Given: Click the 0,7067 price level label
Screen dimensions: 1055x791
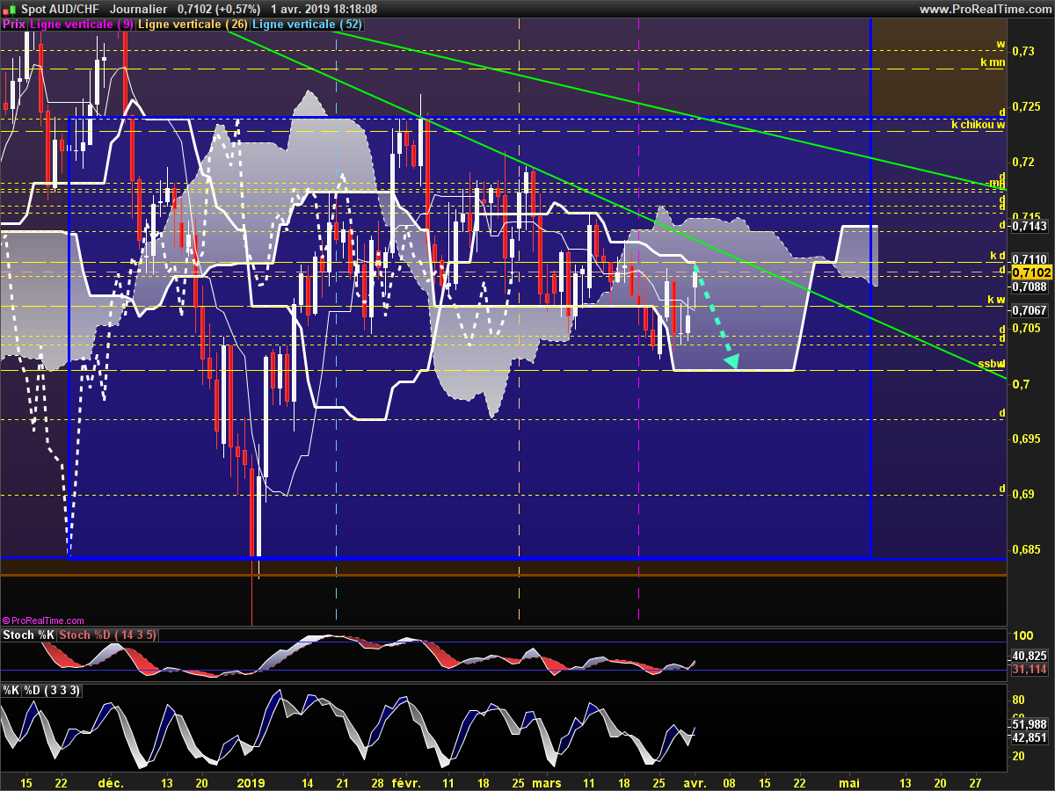Looking at the screenshot, I should point(1029,309).
